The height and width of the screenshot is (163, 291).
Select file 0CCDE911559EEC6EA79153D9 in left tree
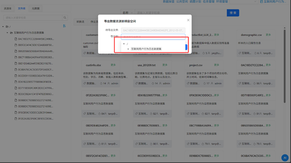pos(36,76)
